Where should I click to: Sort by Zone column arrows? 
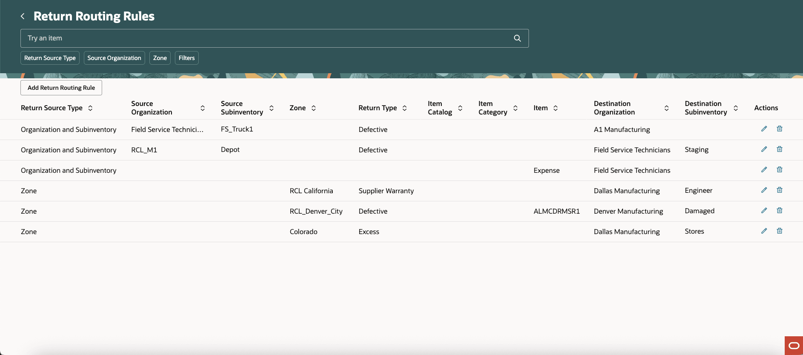point(314,108)
